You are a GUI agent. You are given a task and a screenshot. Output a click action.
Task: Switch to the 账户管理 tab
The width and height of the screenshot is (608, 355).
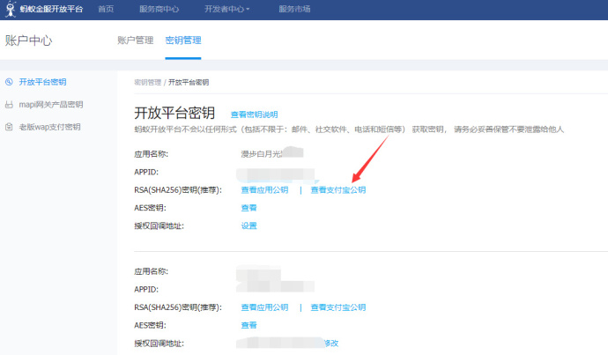[x=136, y=40]
